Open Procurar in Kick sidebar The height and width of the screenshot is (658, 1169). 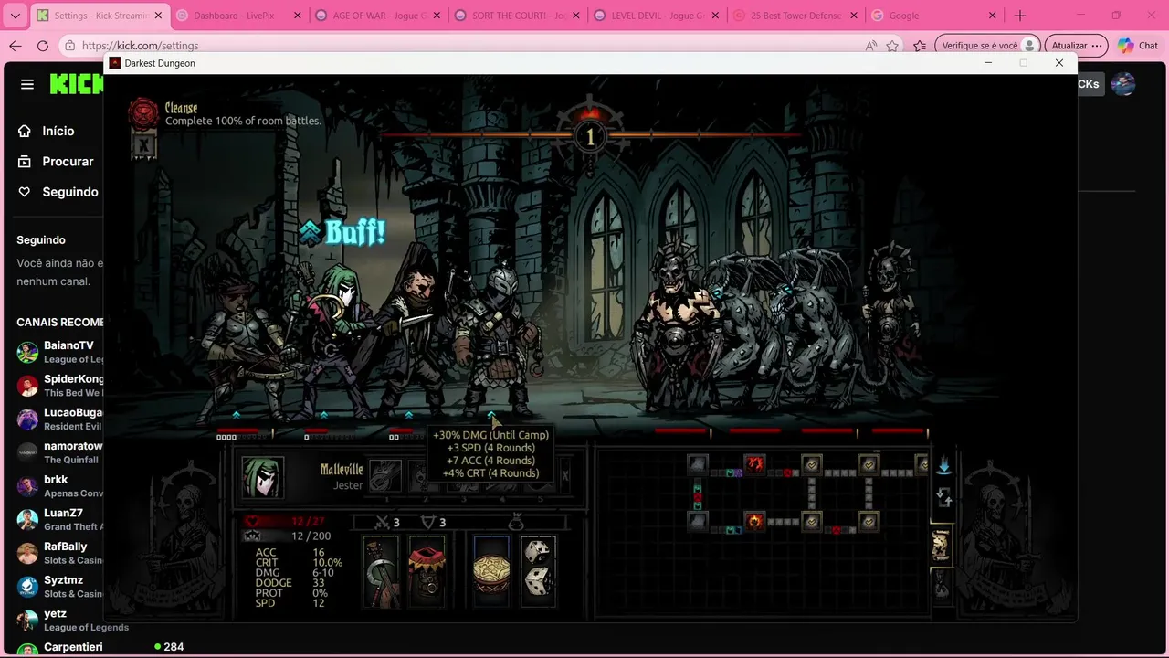[x=55, y=161]
